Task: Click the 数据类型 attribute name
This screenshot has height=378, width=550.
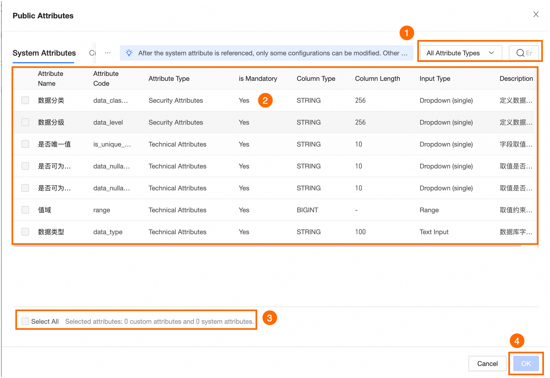Action: pos(51,232)
